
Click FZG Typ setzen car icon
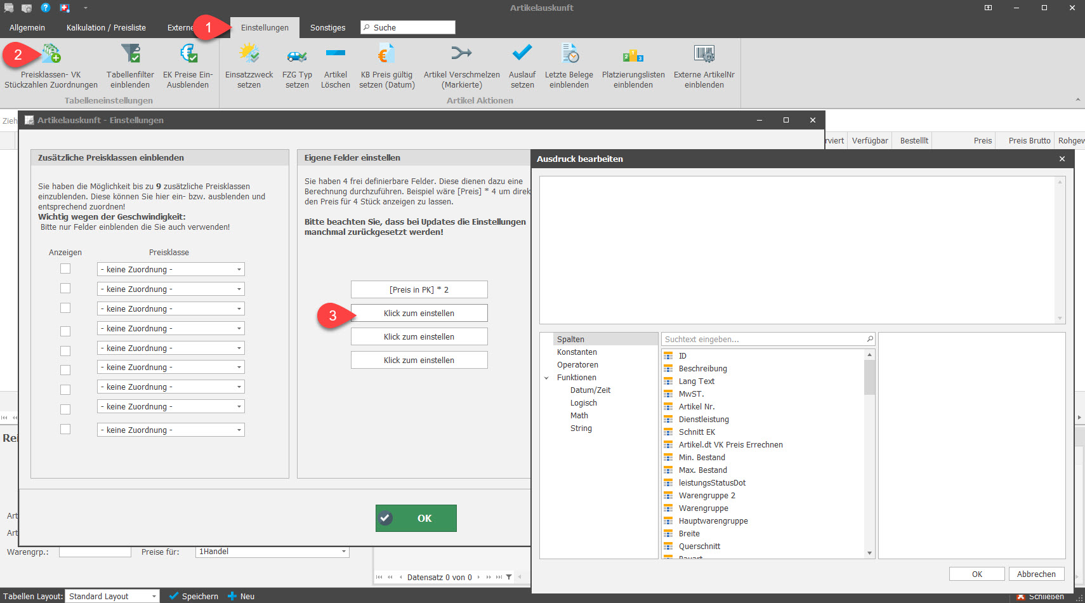click(x=297, y=55)
